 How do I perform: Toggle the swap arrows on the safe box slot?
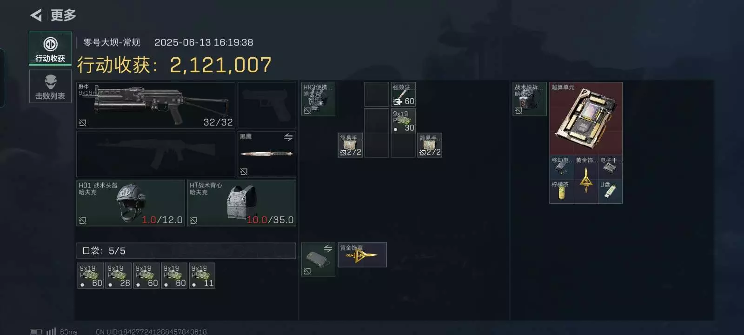[x=328, y=248]
